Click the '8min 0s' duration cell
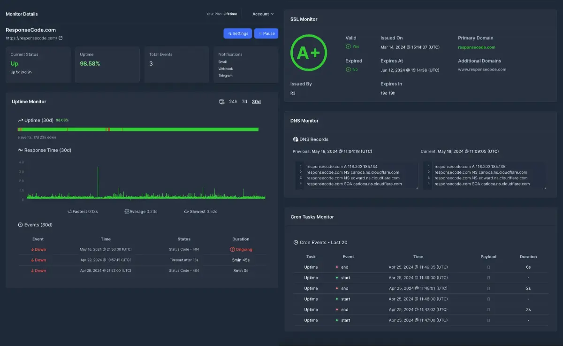 [241, 270]
